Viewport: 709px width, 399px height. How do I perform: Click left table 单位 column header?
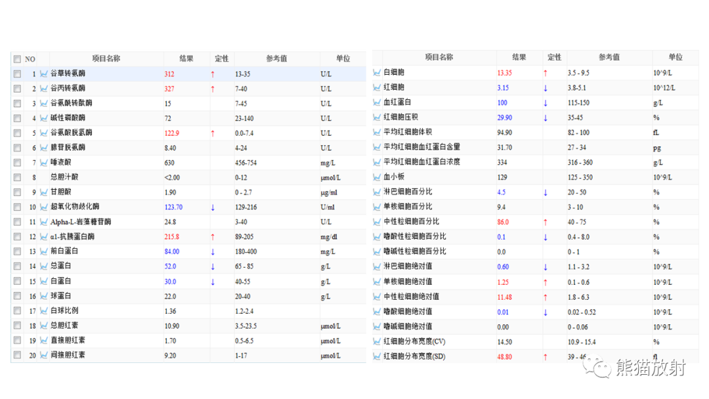pyautogui.click(x=343, y=58)
